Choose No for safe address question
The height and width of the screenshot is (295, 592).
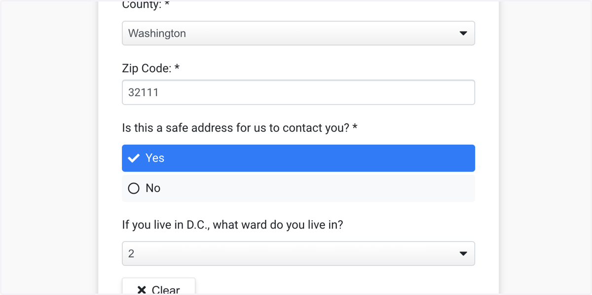[x=298, y=188]
